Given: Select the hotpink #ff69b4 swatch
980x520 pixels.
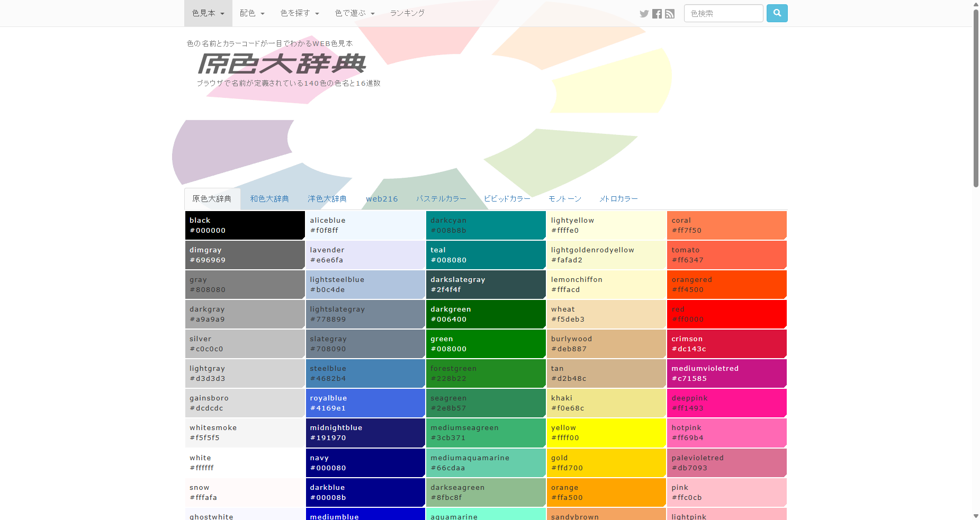Looking at the screenshot, I should pos(727,433).
